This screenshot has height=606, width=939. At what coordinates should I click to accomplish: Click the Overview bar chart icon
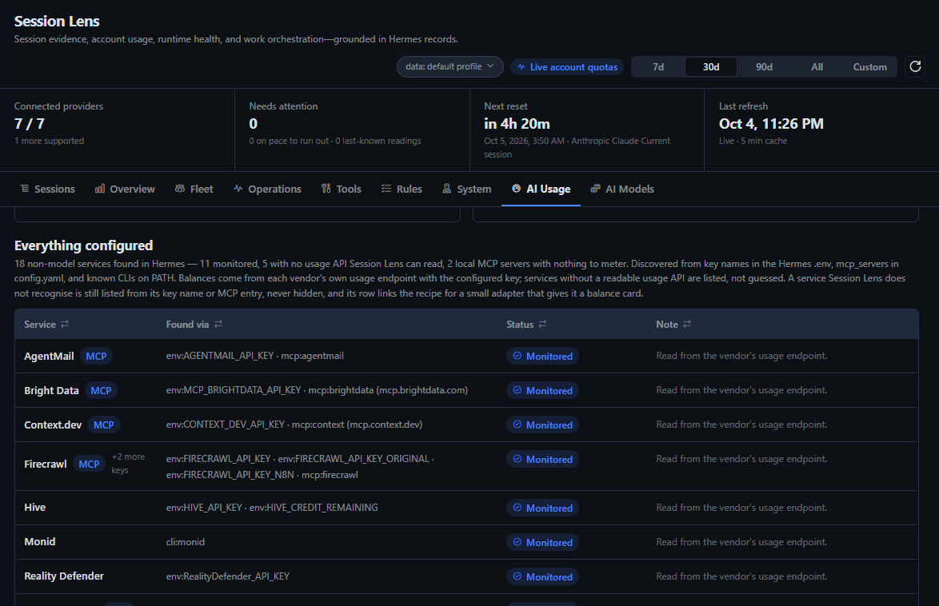pyautogui.click(x=100, y=189)
